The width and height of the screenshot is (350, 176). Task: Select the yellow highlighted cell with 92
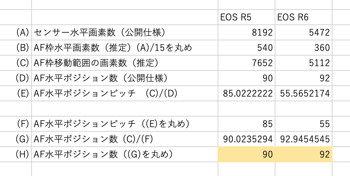click(x=303, y=155)
